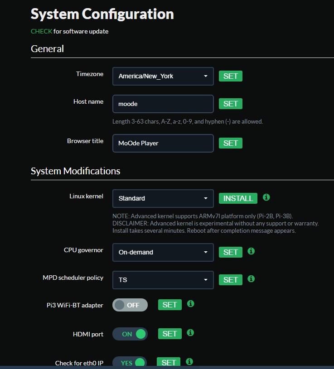Viewport: 334px width, 369px height.
Task: Show info for MPD scheduler policy
Action: [251, 278]
